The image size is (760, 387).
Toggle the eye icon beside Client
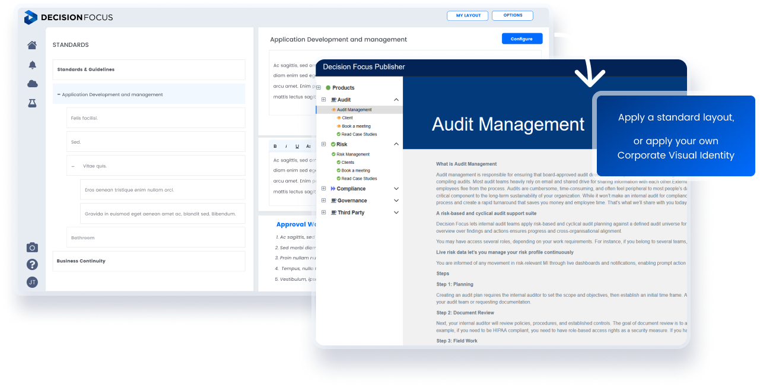coord(339,118)
